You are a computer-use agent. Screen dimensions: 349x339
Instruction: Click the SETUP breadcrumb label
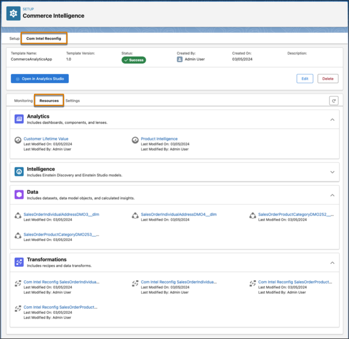[x=28, y=9]
